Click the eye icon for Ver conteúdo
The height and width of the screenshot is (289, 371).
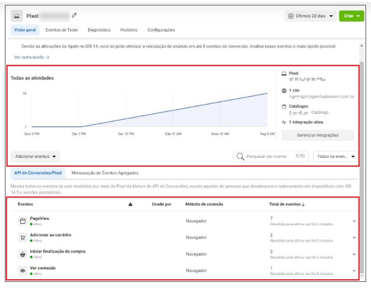pos(23,270)
